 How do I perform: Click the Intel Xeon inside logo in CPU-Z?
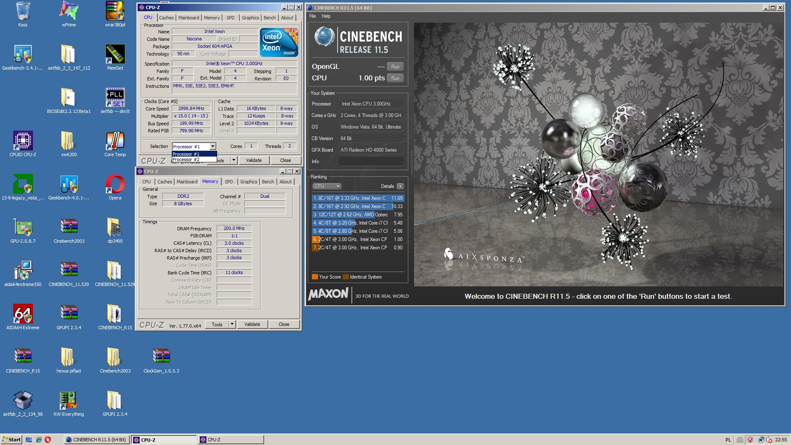tap(279, 42)
